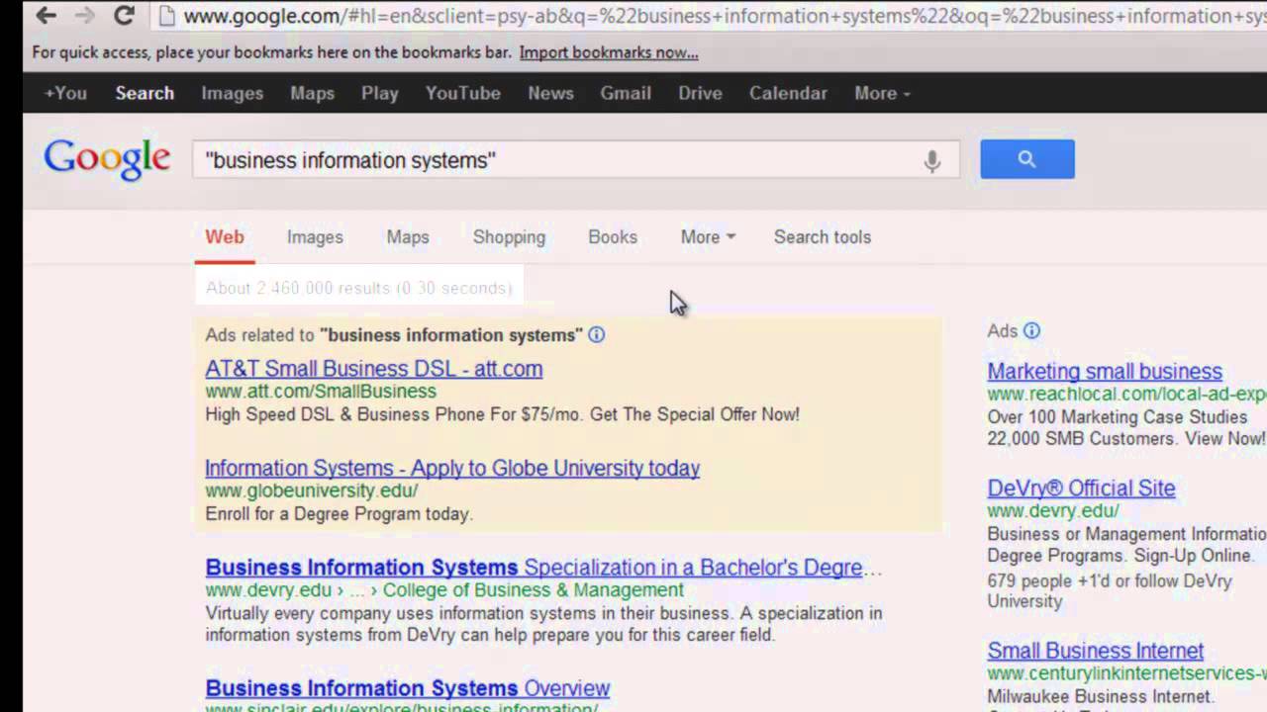Select the Web results tab
This screenshot has width=1267, height=712.
225,237
